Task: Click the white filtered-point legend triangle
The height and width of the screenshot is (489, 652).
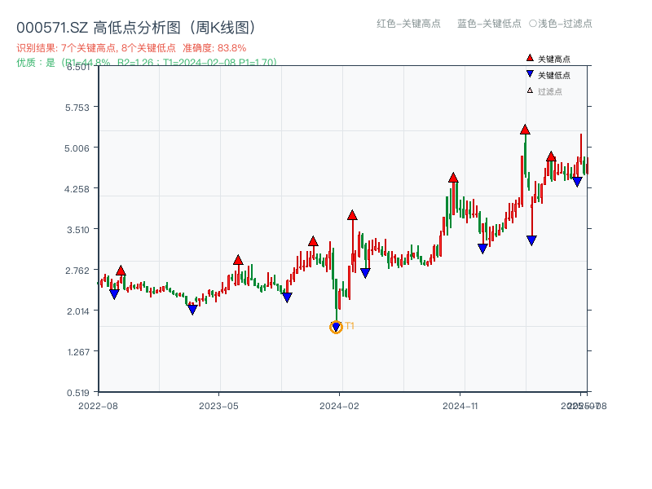Action: 530,90
